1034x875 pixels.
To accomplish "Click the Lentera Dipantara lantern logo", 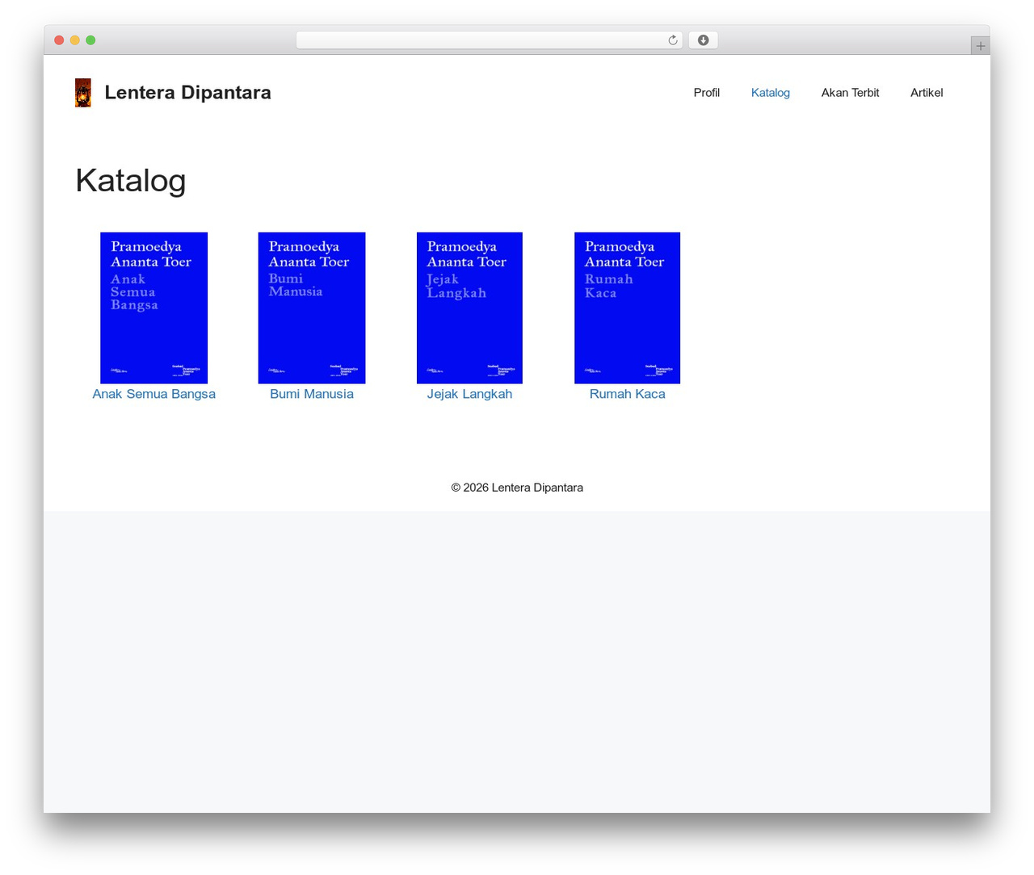I will (83, 93).
